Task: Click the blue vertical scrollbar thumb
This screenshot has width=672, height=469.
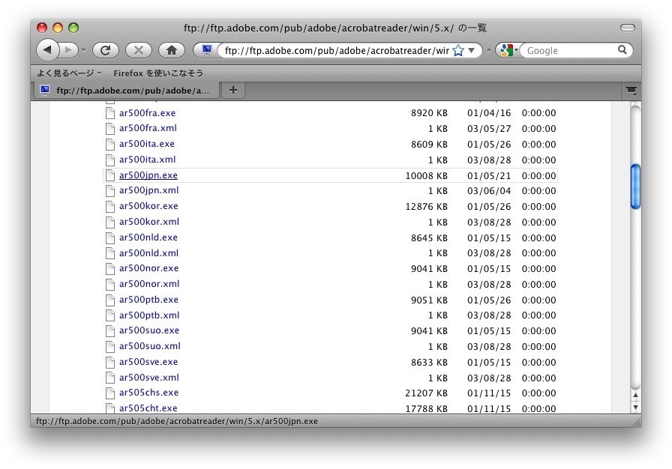Action: 635,187
